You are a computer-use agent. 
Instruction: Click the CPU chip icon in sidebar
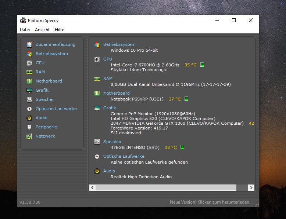pos(29,63)
